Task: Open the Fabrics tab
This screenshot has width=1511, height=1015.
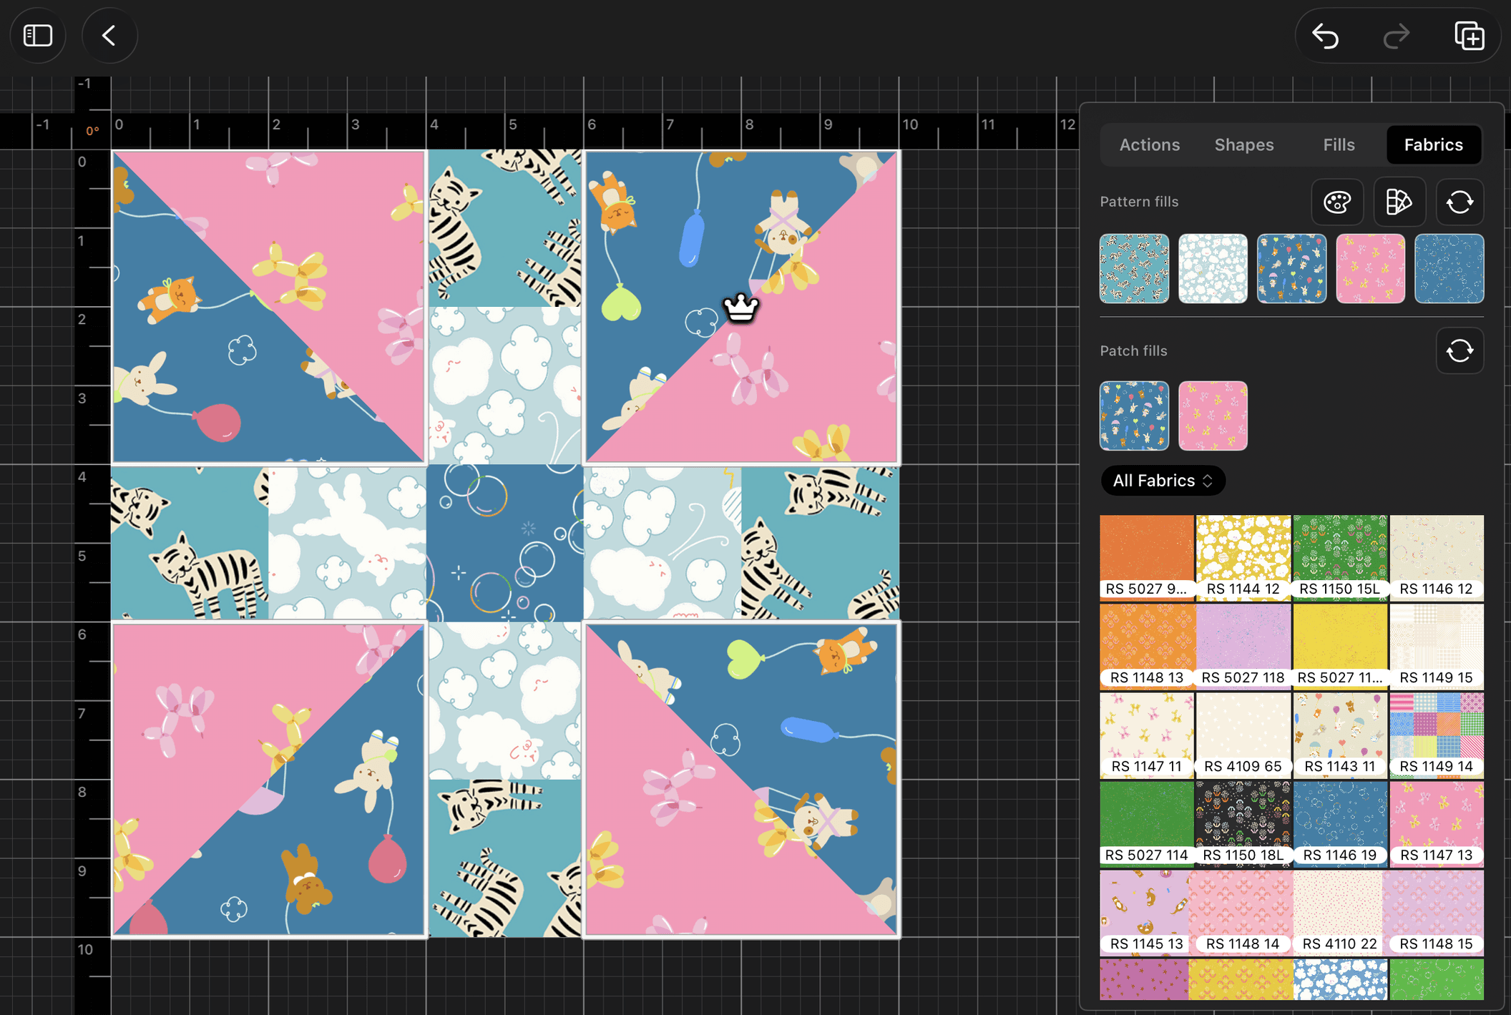Action: pyautogui.click(x=1434, y=145)
